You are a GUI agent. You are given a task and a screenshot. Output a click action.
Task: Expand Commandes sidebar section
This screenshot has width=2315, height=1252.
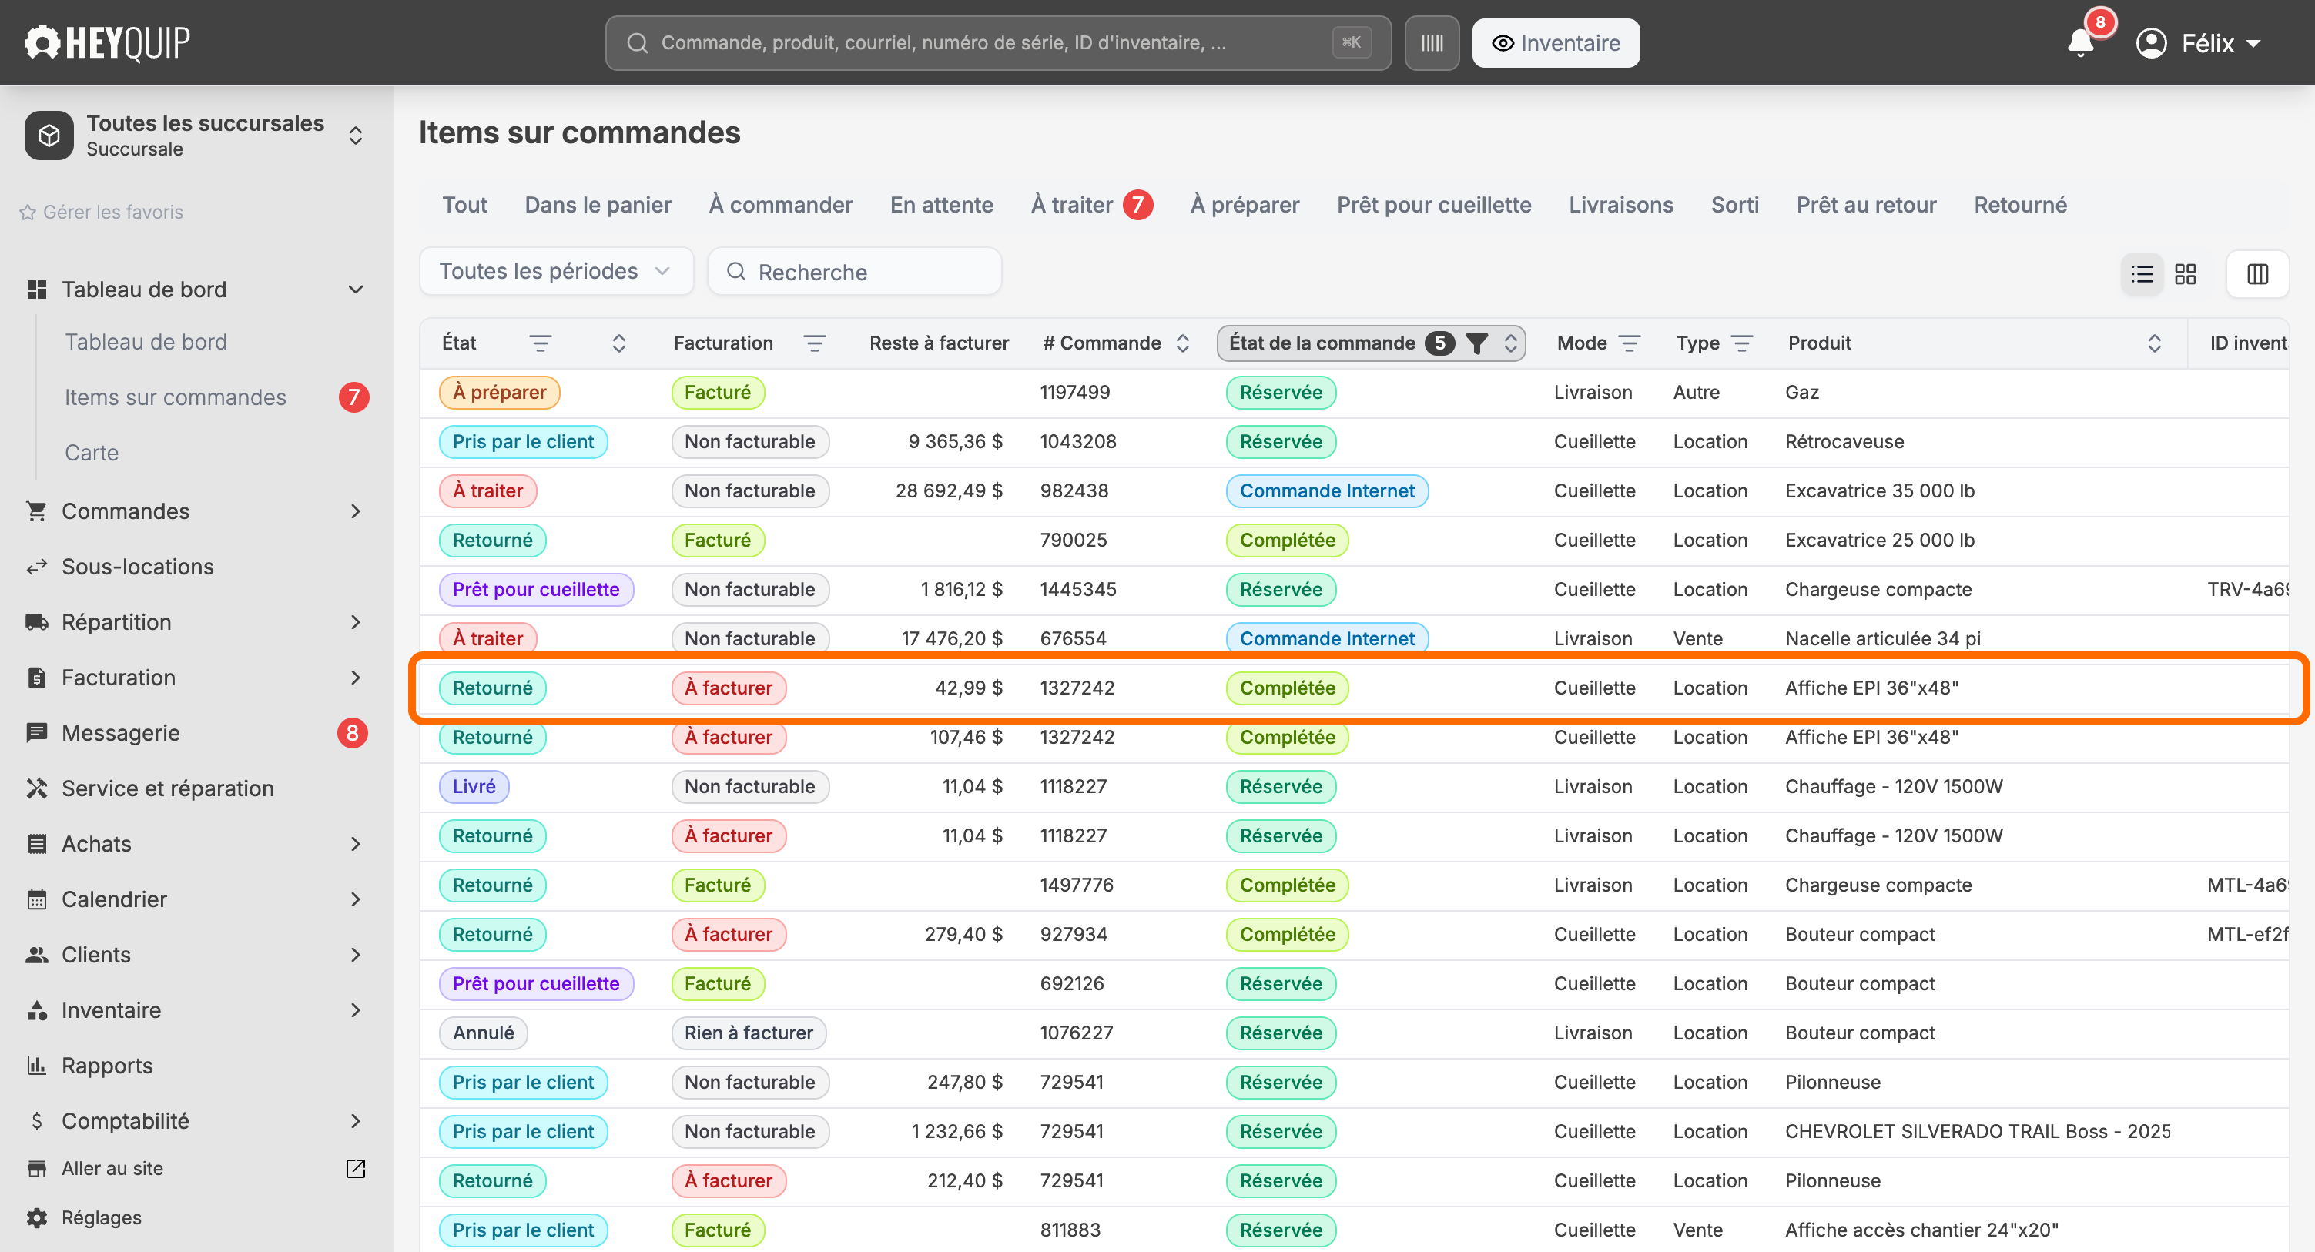[356, 511]
